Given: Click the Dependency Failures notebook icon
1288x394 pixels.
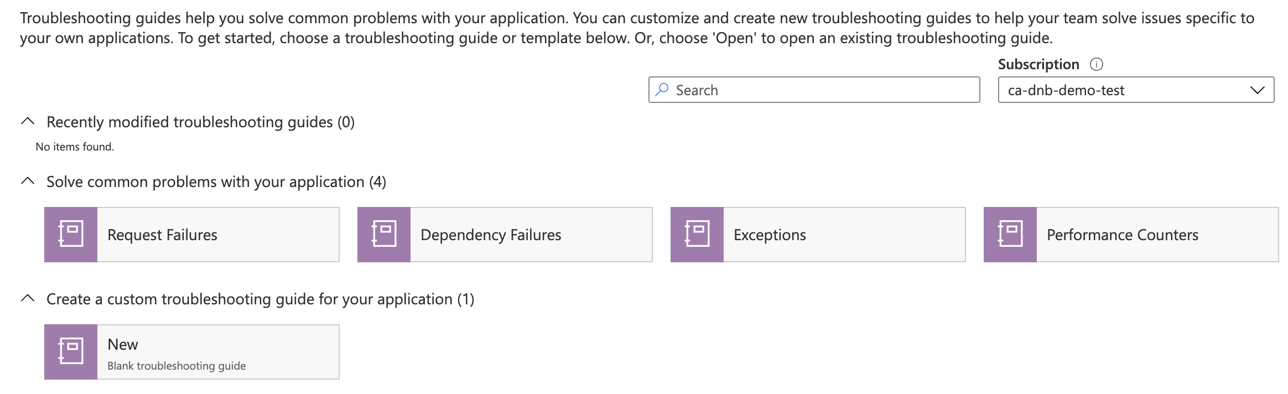Looking at the screenshot, I should click(x=384, y=235).
